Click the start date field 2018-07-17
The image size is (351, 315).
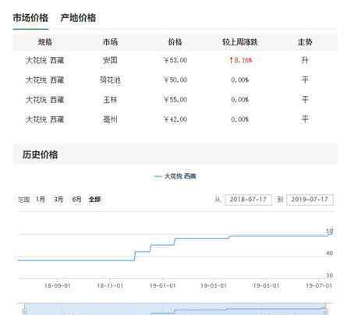click(248, 200)
